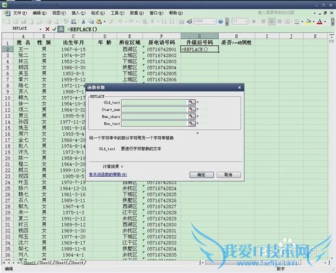Click into the Num_chars input field
The height and width of the screenshot is (273, 336).
tap(155, 116)
